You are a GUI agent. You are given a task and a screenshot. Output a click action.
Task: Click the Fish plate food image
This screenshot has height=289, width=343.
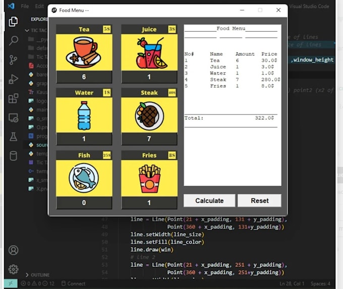pyautogui.click(x=84, y=178)
